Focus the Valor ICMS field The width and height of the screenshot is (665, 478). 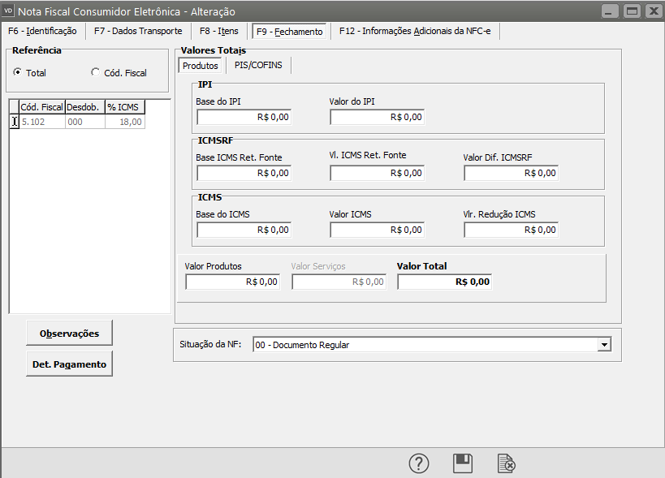(x=377, y=230)
